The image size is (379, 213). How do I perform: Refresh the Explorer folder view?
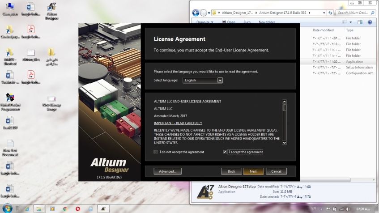pyautogui.click(x=330, y=13)
